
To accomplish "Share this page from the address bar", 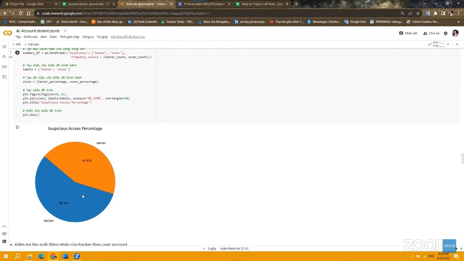I will click(410, 13).
